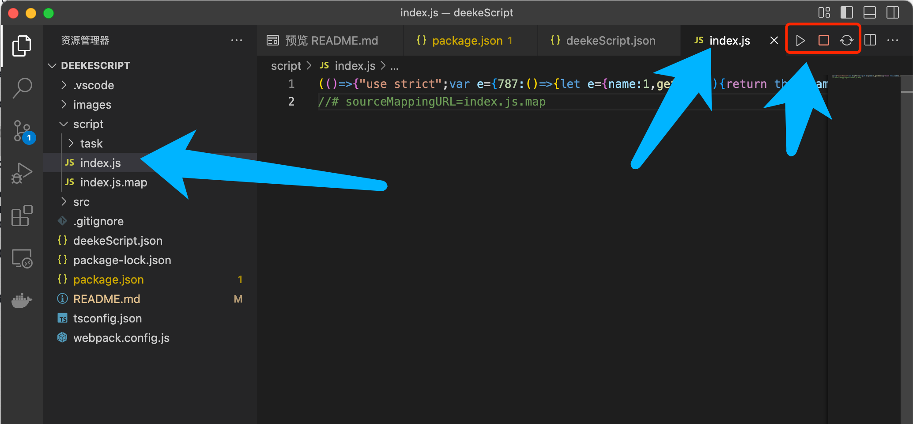Toggle the primary side bar visibility
The image size is (913, 424).
(846, 12)
